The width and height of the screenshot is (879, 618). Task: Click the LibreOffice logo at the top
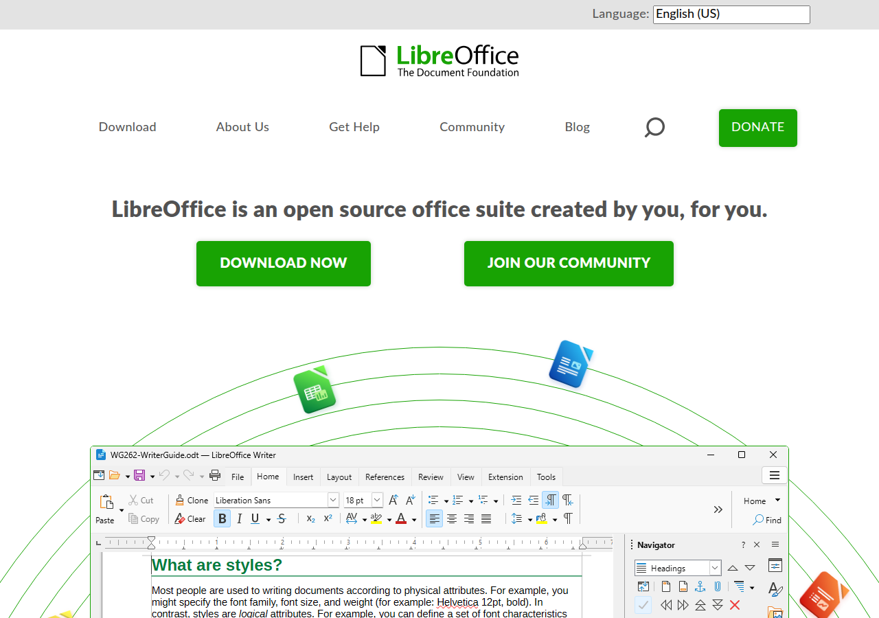point(439,61)
